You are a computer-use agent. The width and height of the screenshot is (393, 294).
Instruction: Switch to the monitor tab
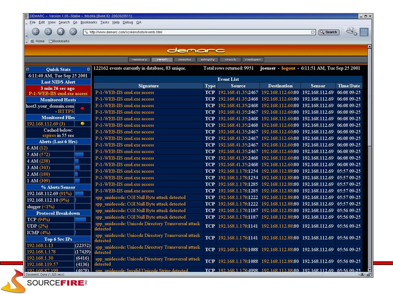click(x=185, y=60)
